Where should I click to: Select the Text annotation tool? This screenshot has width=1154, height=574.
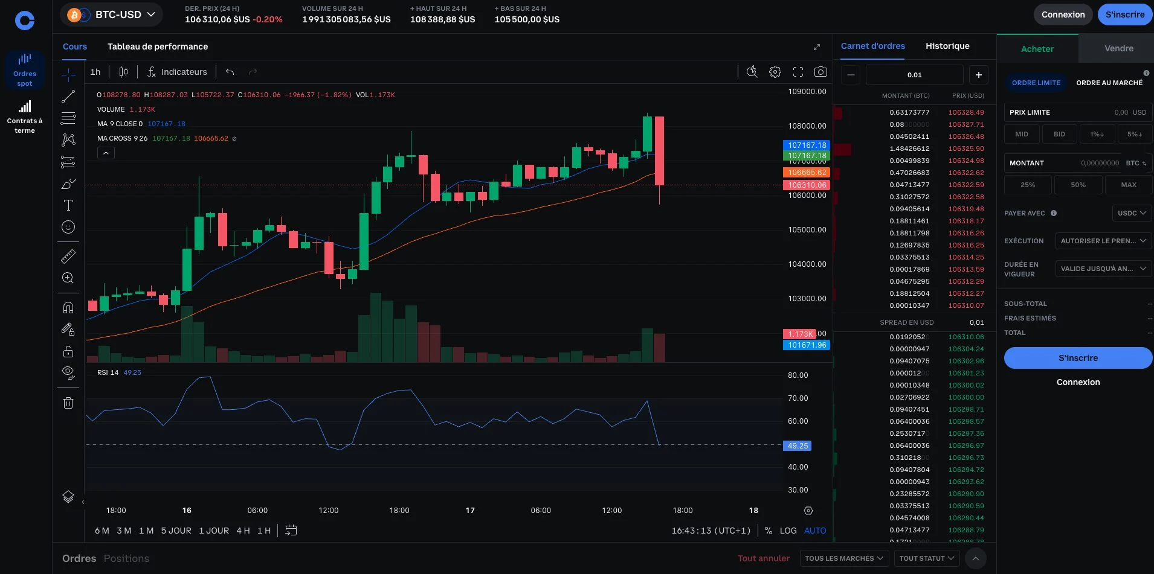(x=68, y=205)
